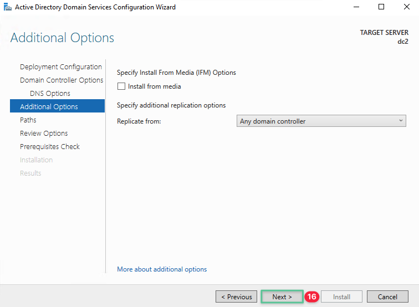Select the Additional Options step in the sidebar

coord(49,107)
